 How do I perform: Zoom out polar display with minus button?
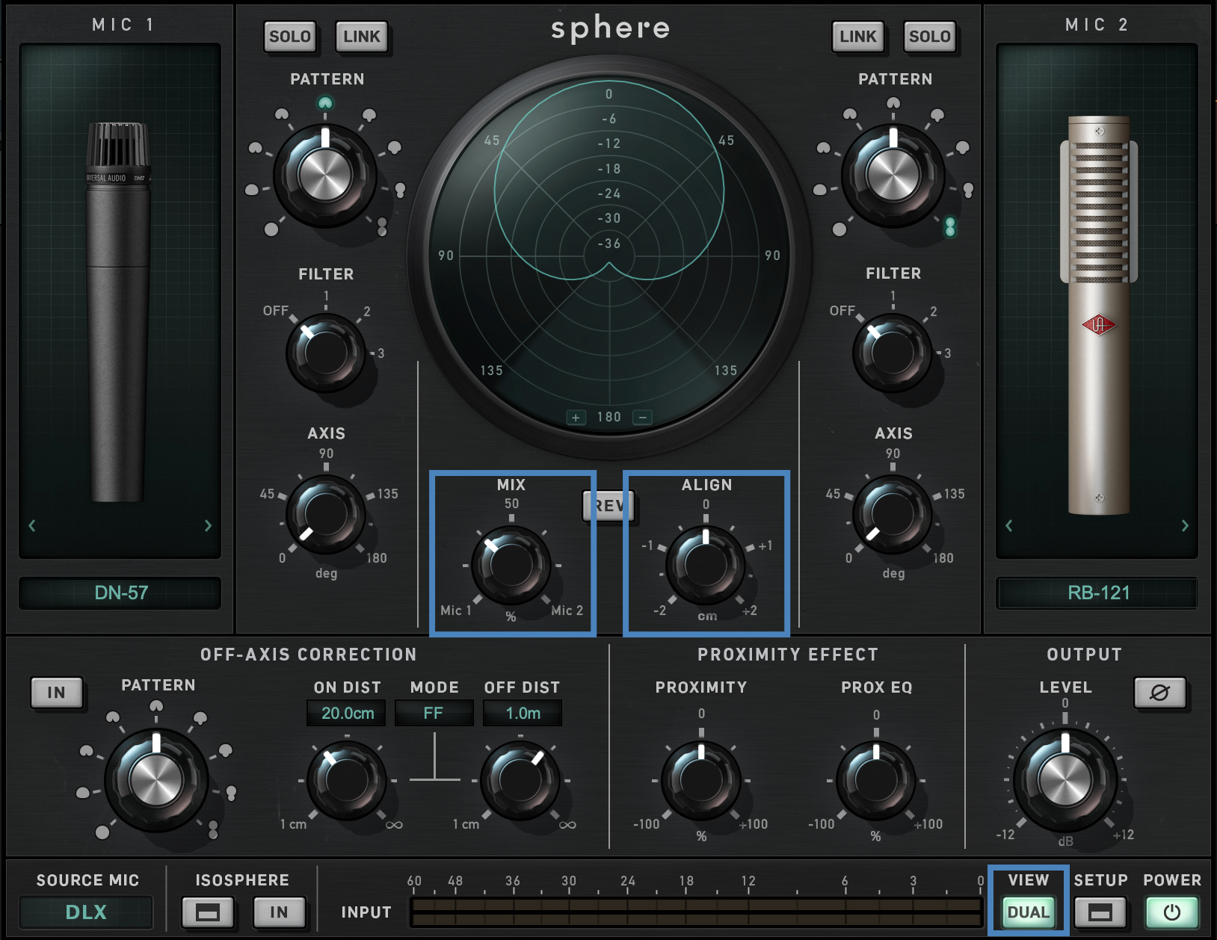[642, 418]
